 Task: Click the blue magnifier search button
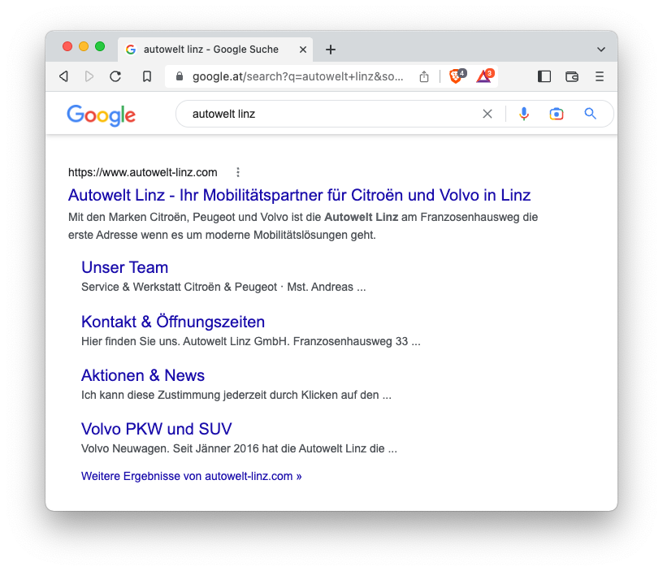coord(591,114)
